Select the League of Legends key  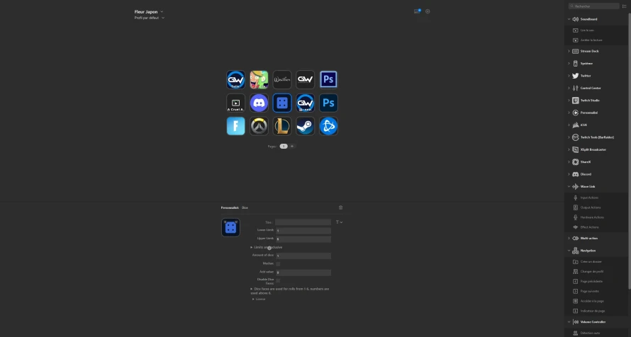coord(282,126)
